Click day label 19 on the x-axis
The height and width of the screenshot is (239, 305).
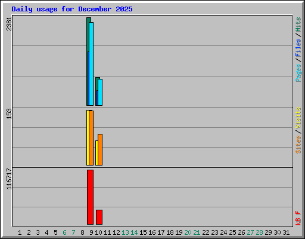coord(179,232)
